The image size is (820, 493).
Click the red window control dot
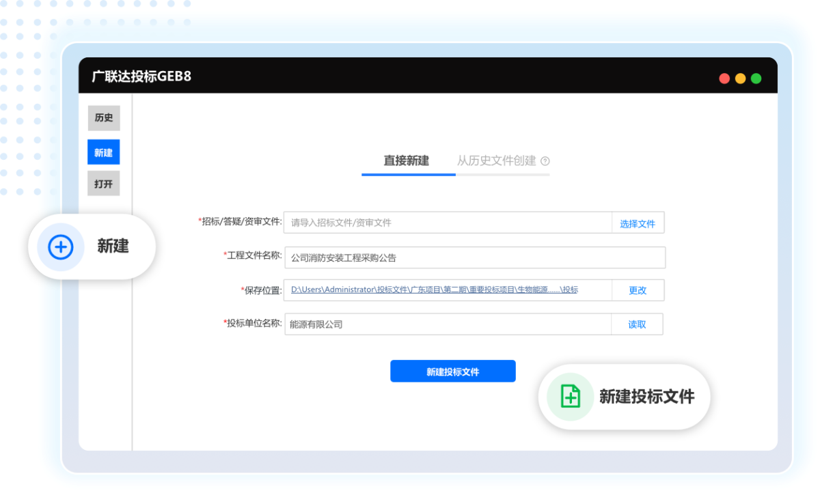pos(724,78)
